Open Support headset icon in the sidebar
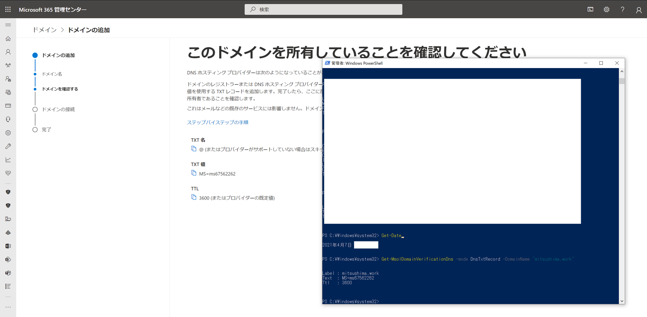647x317 pixels. 8,119
